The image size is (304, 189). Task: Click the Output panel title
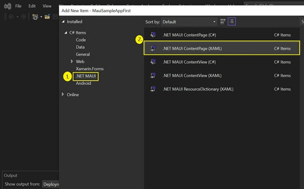pos(10,175)
